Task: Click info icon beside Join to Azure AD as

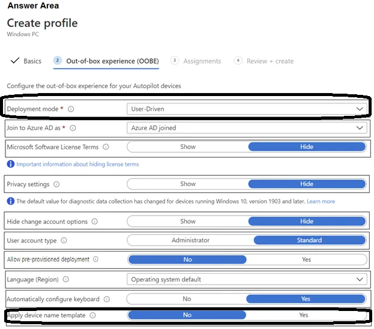Action: point(73,128)
